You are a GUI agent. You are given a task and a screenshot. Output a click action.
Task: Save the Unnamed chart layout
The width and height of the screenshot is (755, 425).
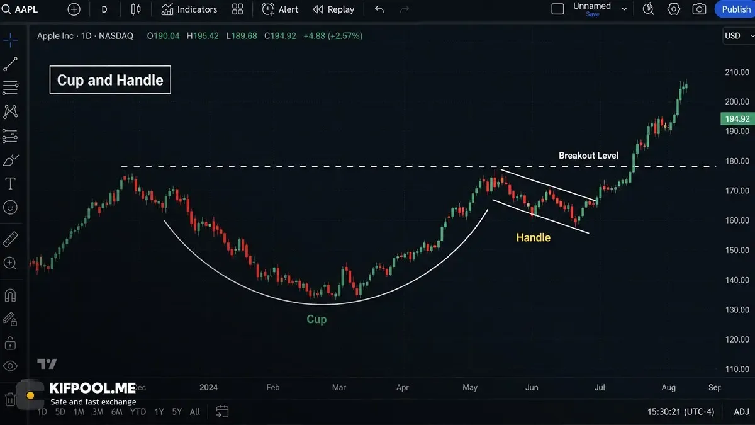pos(593,14)
